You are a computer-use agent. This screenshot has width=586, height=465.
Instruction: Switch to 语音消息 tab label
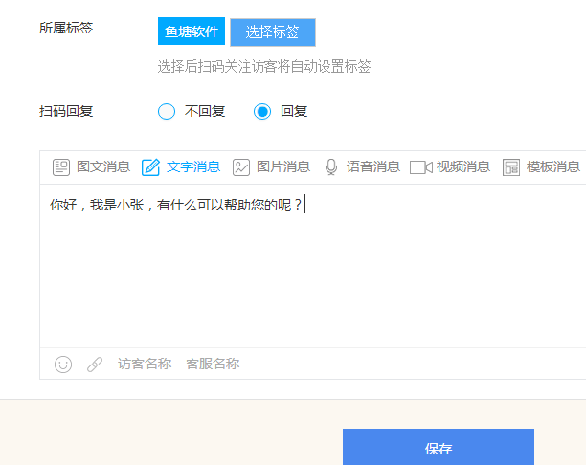coord(373,166)
